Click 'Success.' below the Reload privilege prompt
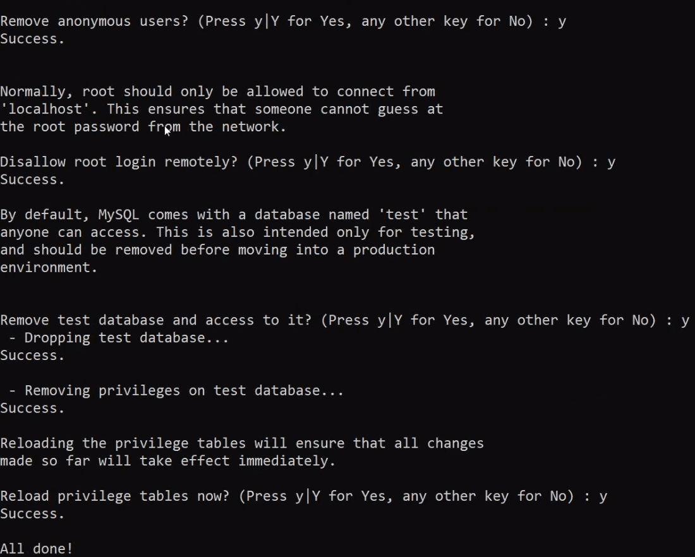This screenshot has width=695, height=557. [32, 514]
